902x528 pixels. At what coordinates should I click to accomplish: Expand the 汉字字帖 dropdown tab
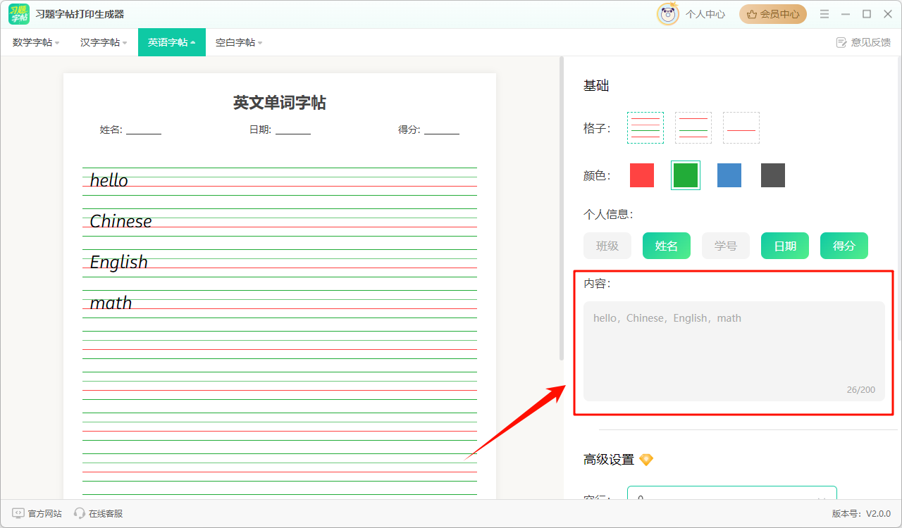pyautogui.click(x=104, y=42)
